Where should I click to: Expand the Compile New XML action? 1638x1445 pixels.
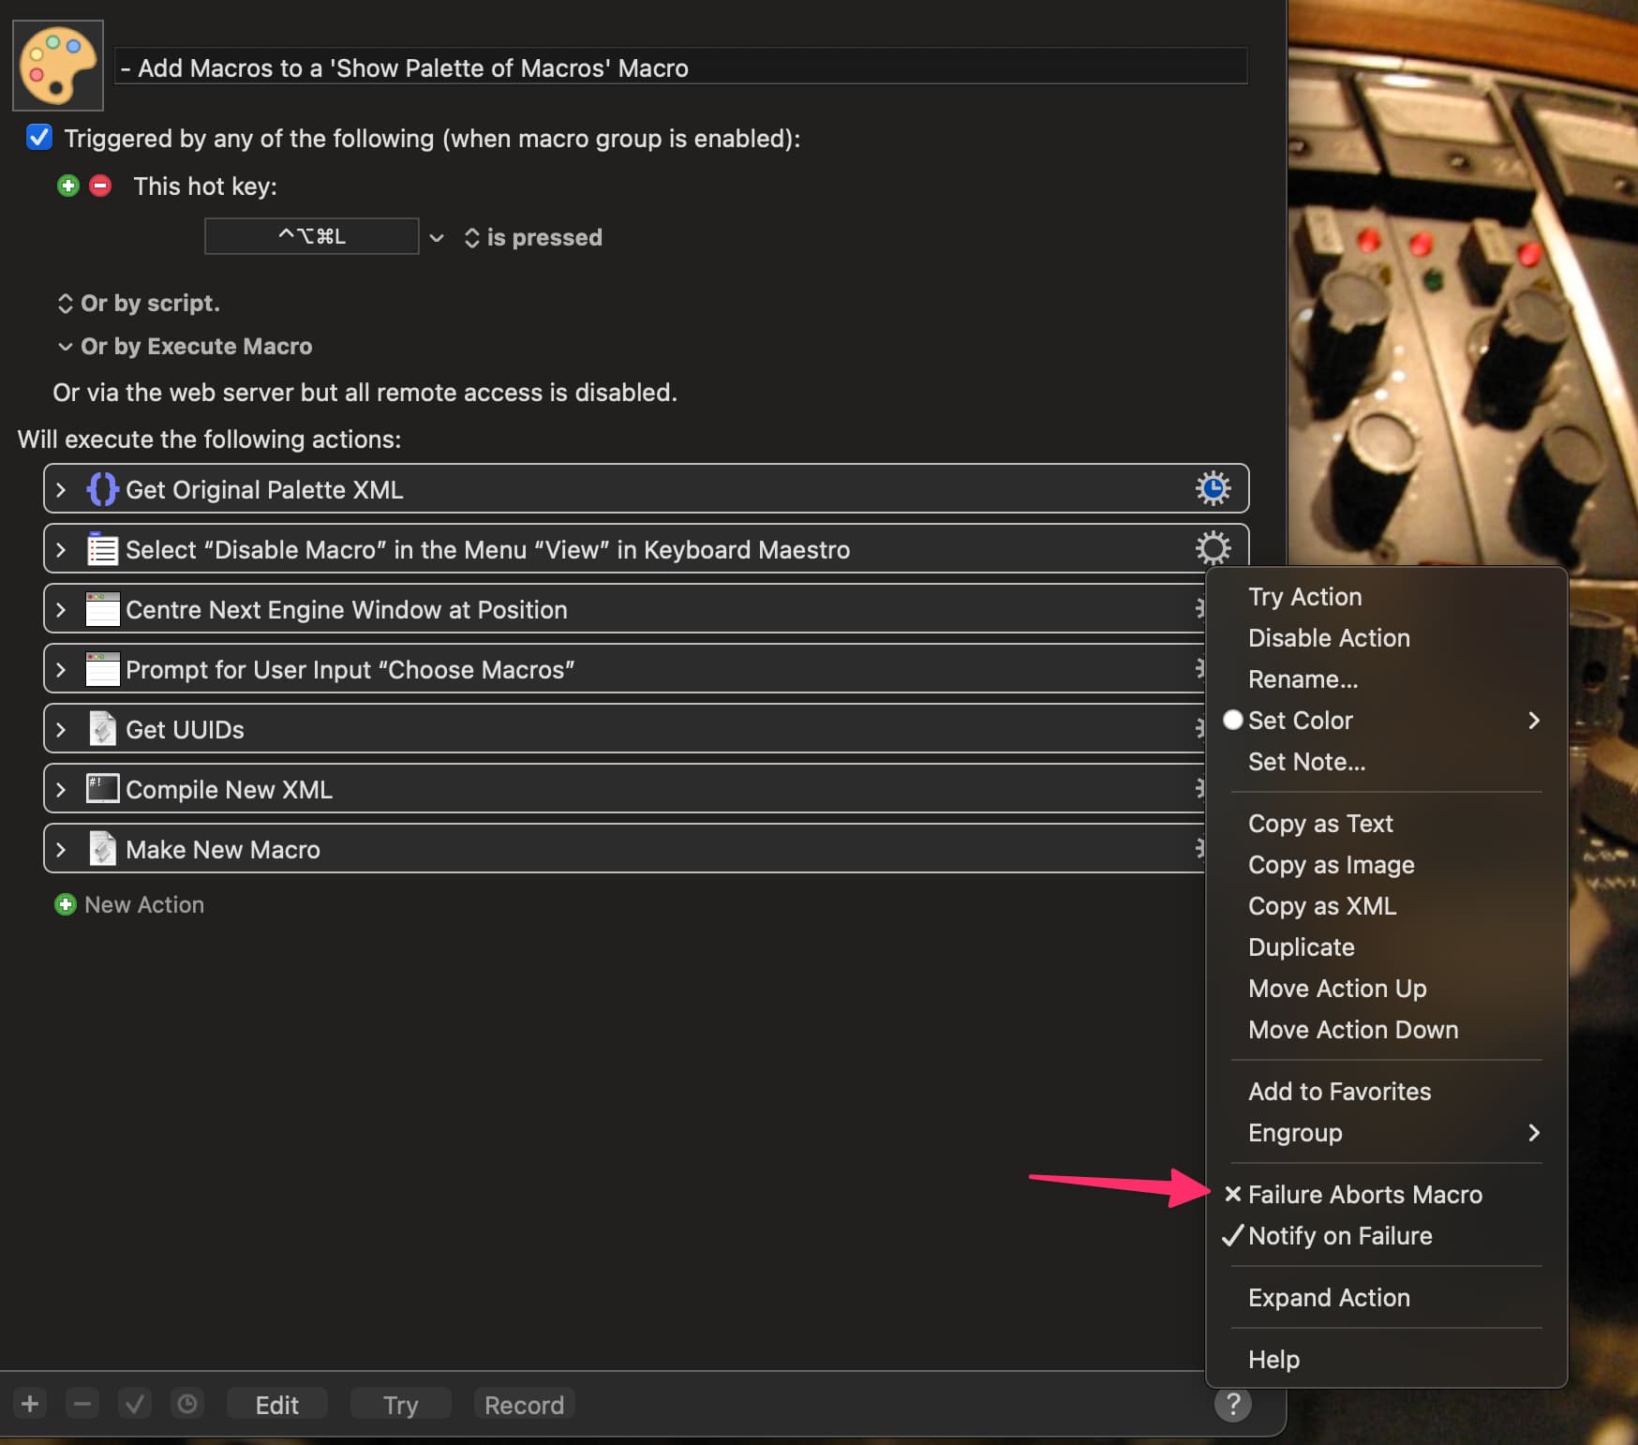tap(61, 789)
